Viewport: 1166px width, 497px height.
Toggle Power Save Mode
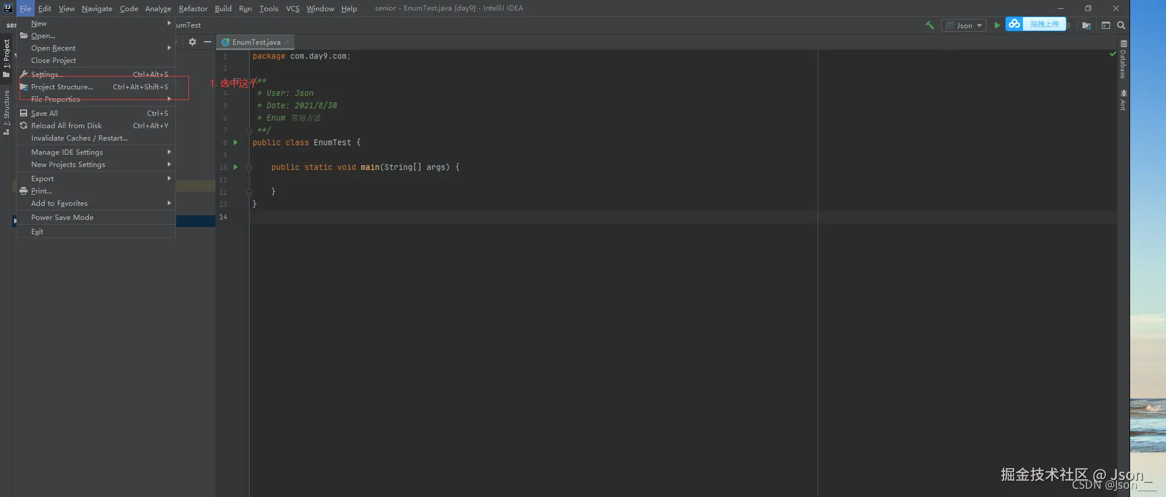[x=62, y=218]
